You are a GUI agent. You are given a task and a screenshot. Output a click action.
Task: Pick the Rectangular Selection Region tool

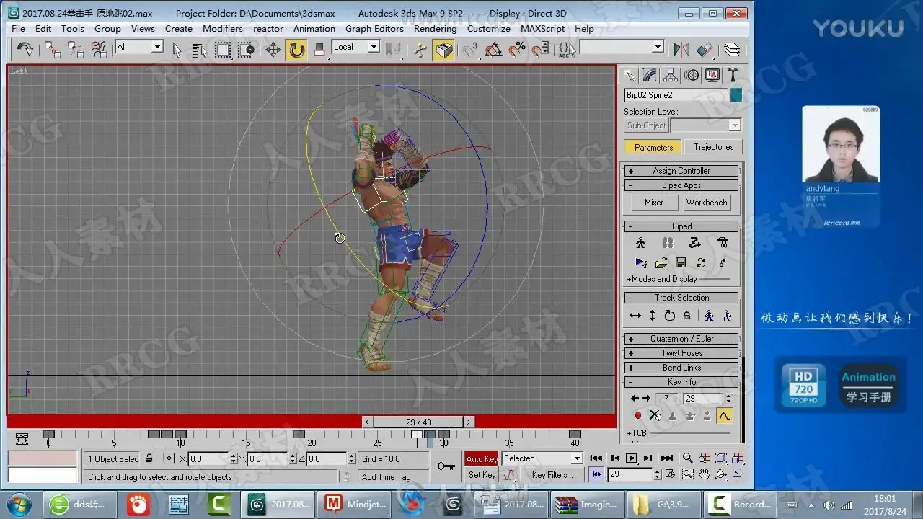point(223,49)
